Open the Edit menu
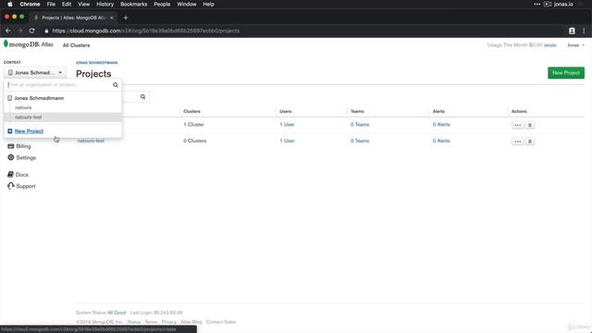This screenshot has width=592, height=333. click(67, 4)
